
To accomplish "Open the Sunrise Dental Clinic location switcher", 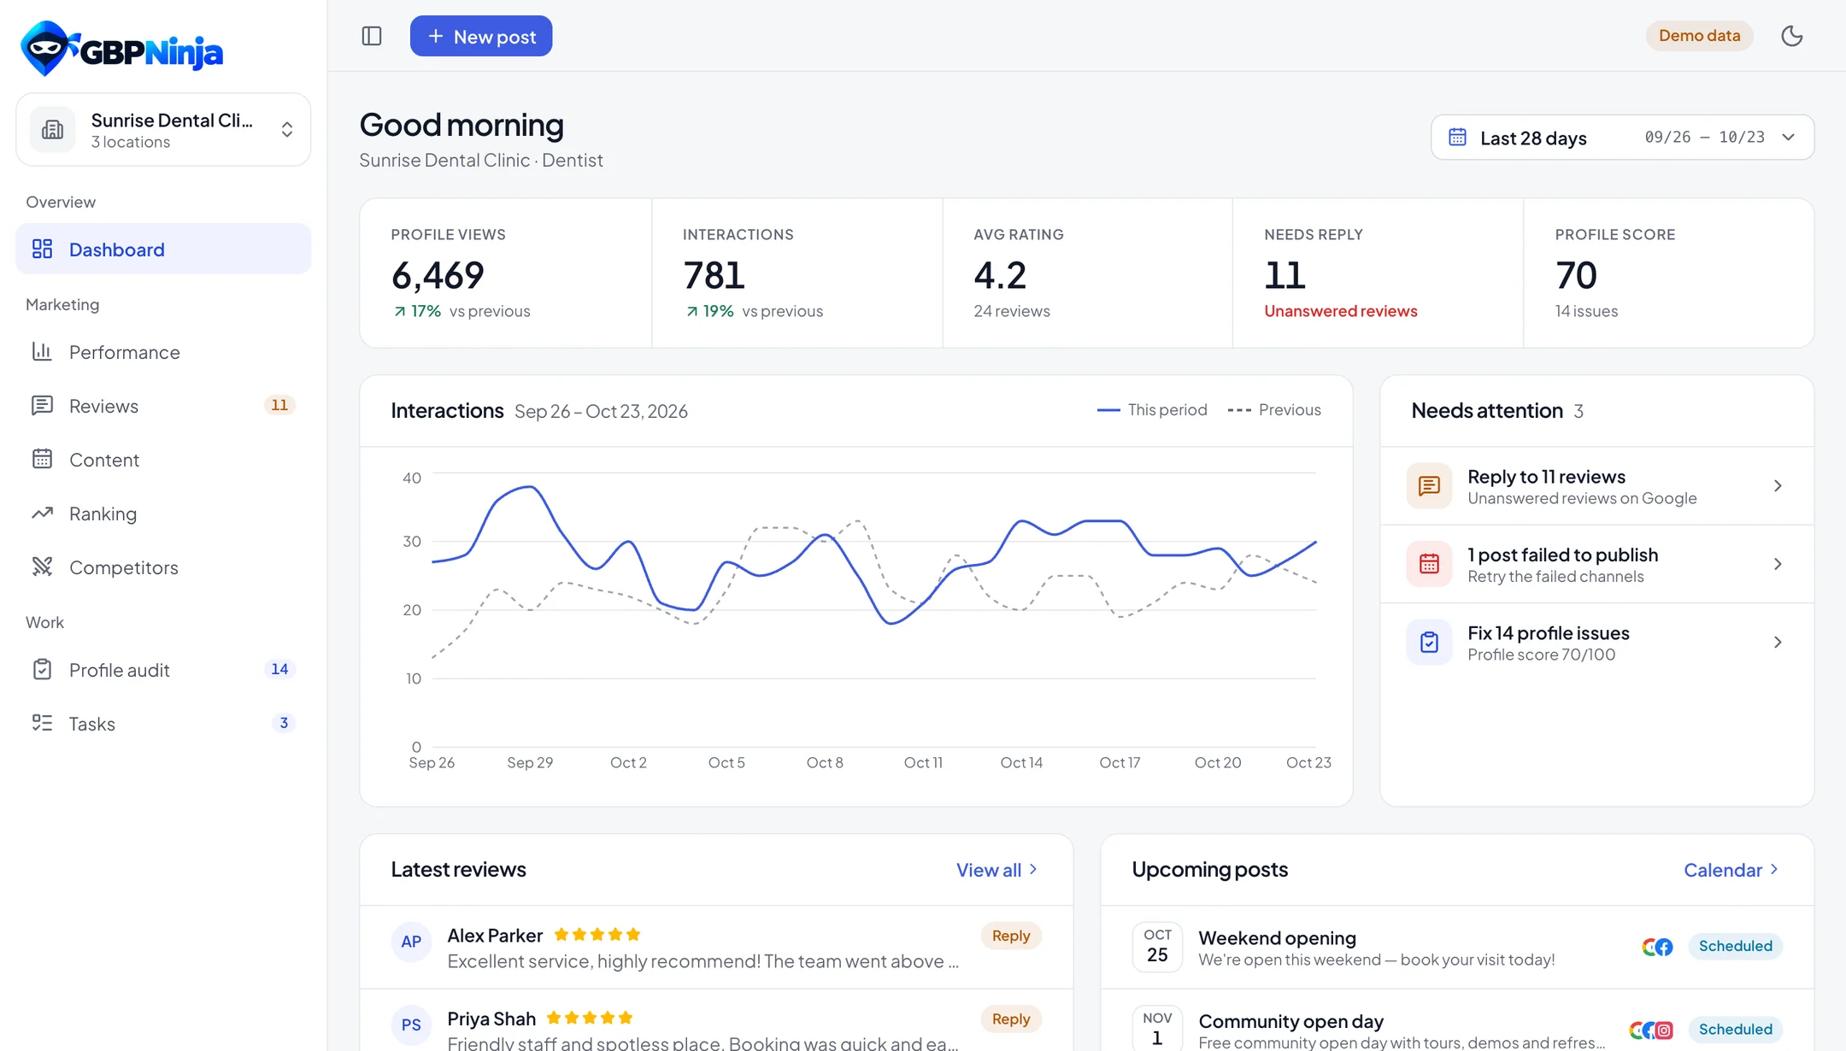I will tap(163, 129).
